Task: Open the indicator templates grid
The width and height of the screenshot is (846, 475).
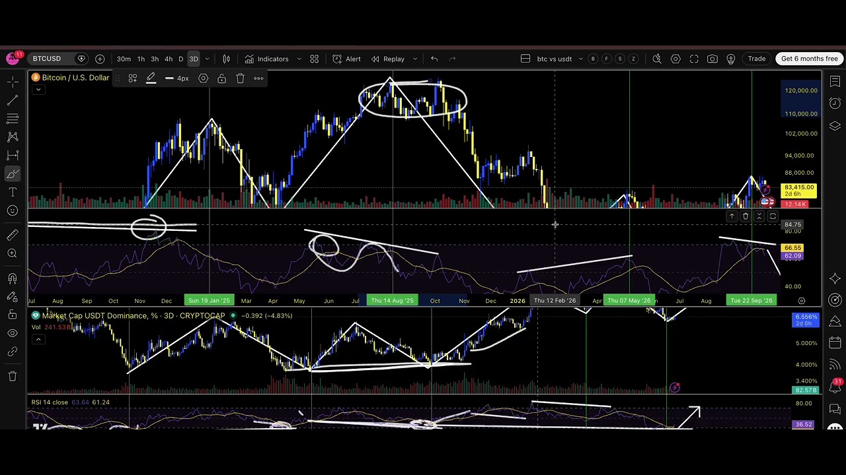Action: point(315,59)
